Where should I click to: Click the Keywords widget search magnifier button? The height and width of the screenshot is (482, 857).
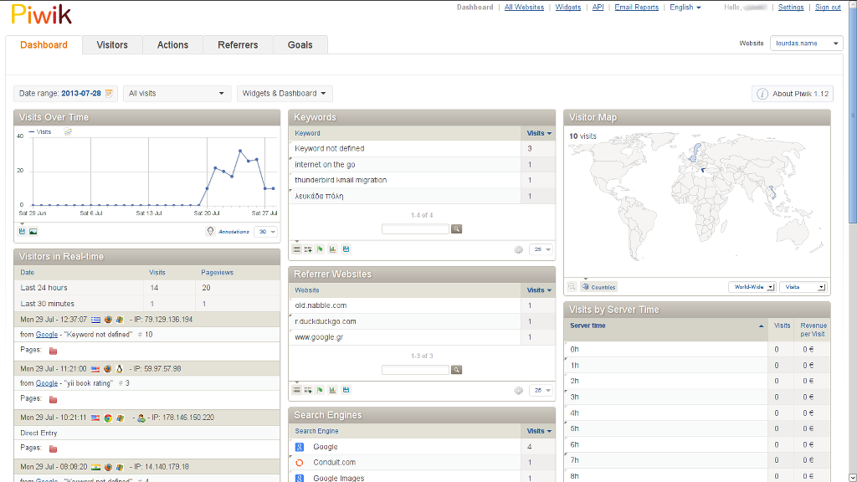pos(456,228)
